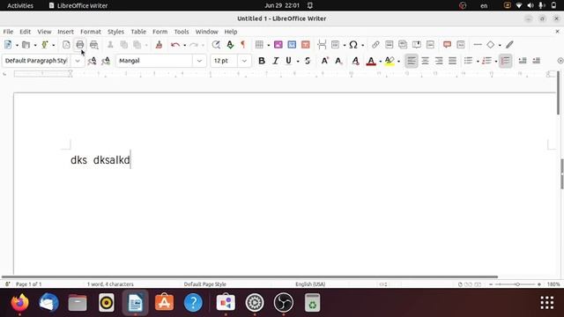The height and width of the screenshot is (317, 564).
Task: Click the Print icon
Action: tap(80, 45)
